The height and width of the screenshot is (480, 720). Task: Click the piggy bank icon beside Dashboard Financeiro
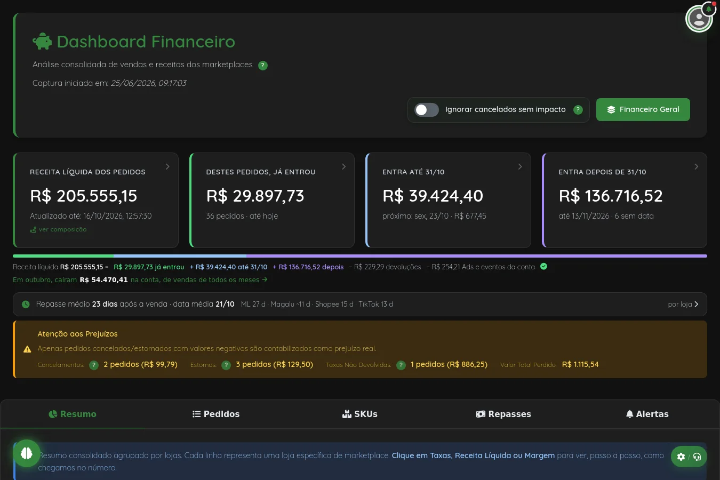[42, 42]
